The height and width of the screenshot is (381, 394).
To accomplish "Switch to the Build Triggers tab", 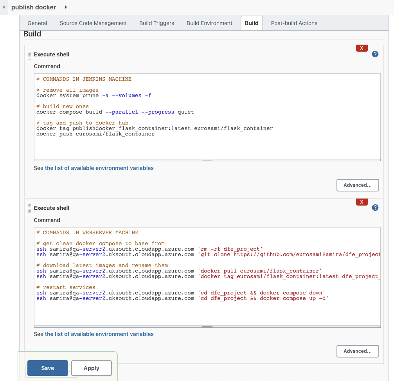I will 156,23.
